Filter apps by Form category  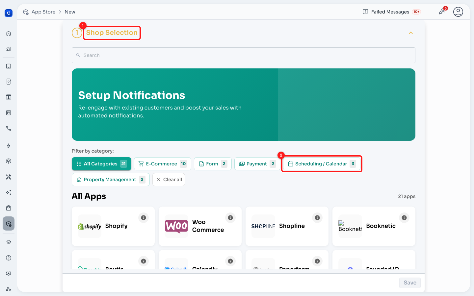coord(213,164)
